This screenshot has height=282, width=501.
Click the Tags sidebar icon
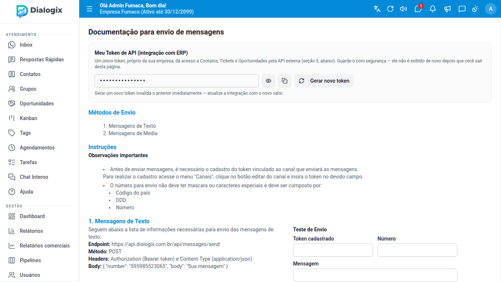coord(12,133)
